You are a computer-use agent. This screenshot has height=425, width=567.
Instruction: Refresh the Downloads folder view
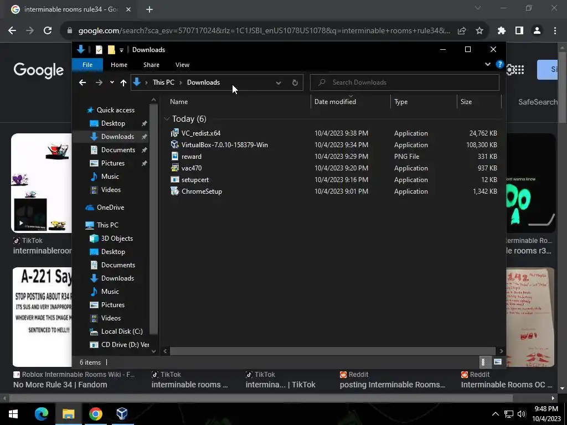click(x=295, y=82)
